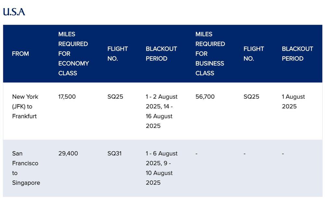Click the 56,700 business miles value
The width and height of the screenshot is (325, 200).
coord(205,97)
